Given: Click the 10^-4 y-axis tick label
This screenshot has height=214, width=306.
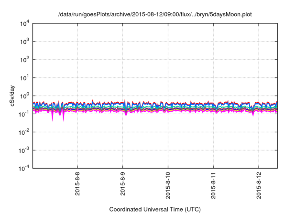Looking at the screenshot, I should (24, 169).
